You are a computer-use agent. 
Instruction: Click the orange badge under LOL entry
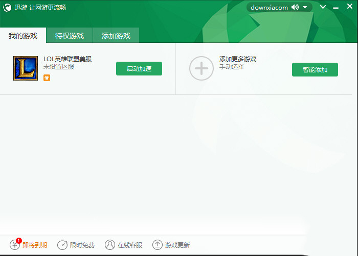47,78
